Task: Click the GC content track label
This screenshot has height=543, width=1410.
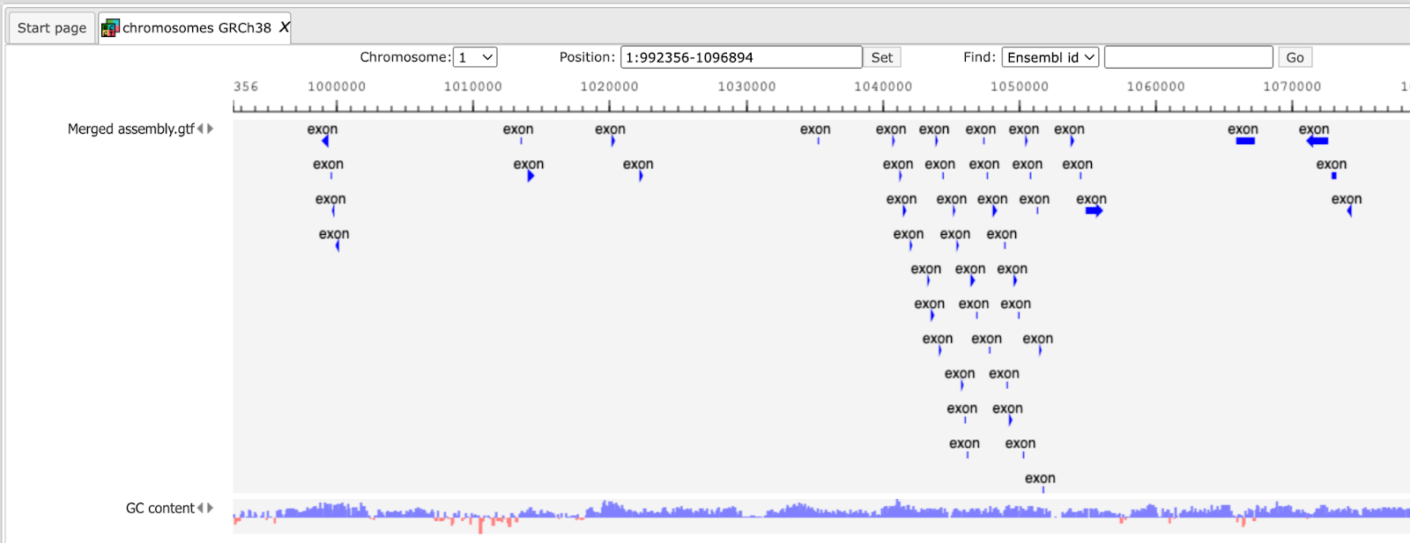Action: click(160, 508)
